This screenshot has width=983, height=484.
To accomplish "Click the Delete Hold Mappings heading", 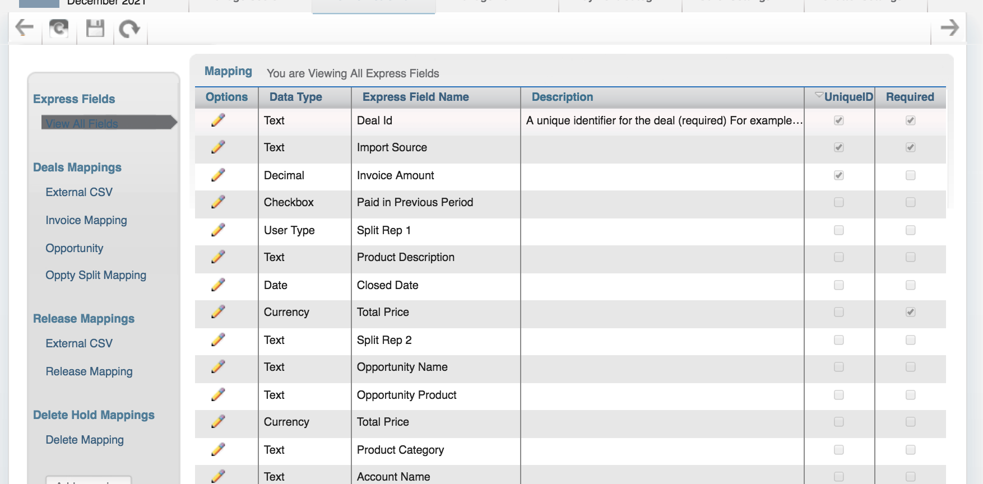I will [x=94, y=415].
